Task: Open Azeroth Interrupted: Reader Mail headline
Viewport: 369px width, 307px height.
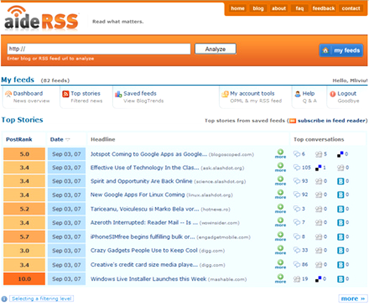Action: point(144,222)
